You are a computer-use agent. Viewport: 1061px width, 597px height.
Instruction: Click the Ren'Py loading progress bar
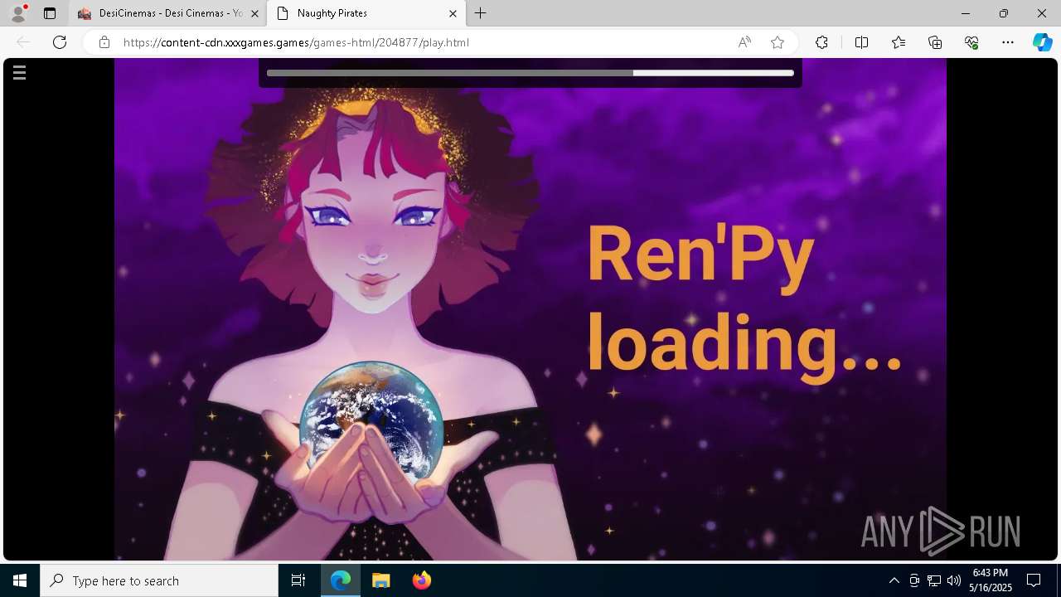tap(530, 73)
